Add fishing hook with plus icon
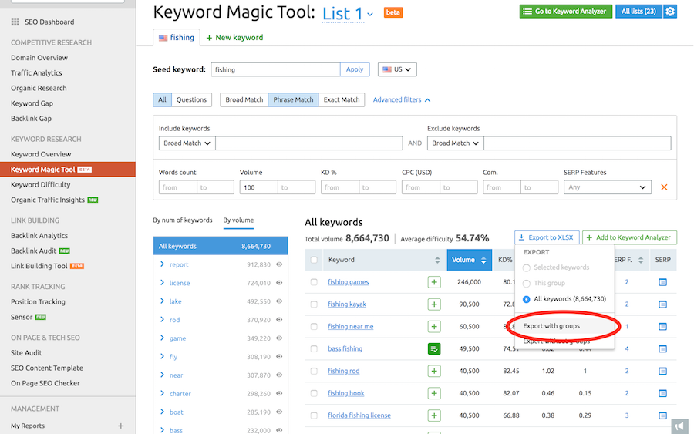Screen dimensions: 694x434 pyautogui.click(x=433, y=393)
